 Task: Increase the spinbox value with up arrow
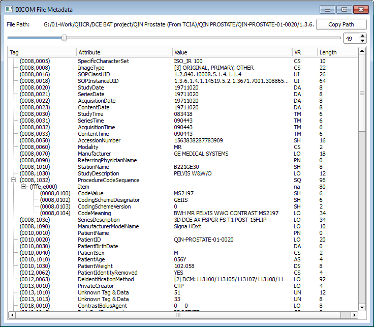pos(362,36)
